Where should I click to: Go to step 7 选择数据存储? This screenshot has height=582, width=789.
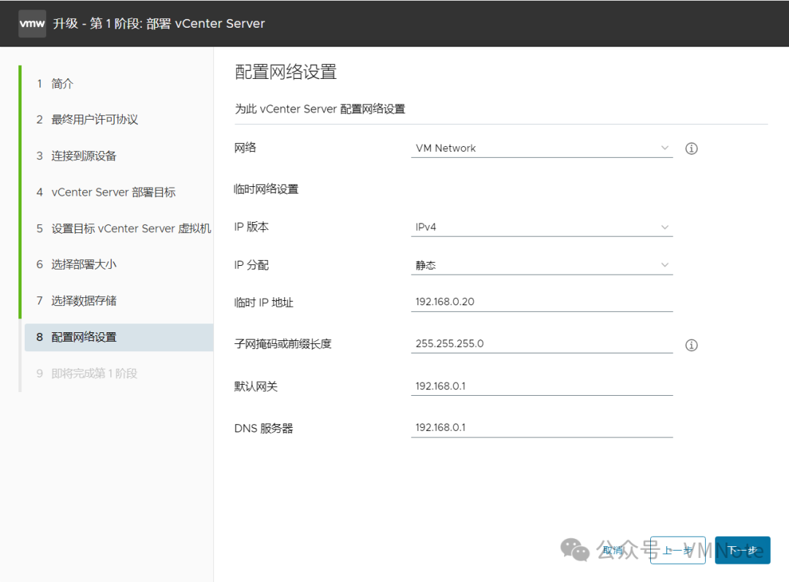77,301
